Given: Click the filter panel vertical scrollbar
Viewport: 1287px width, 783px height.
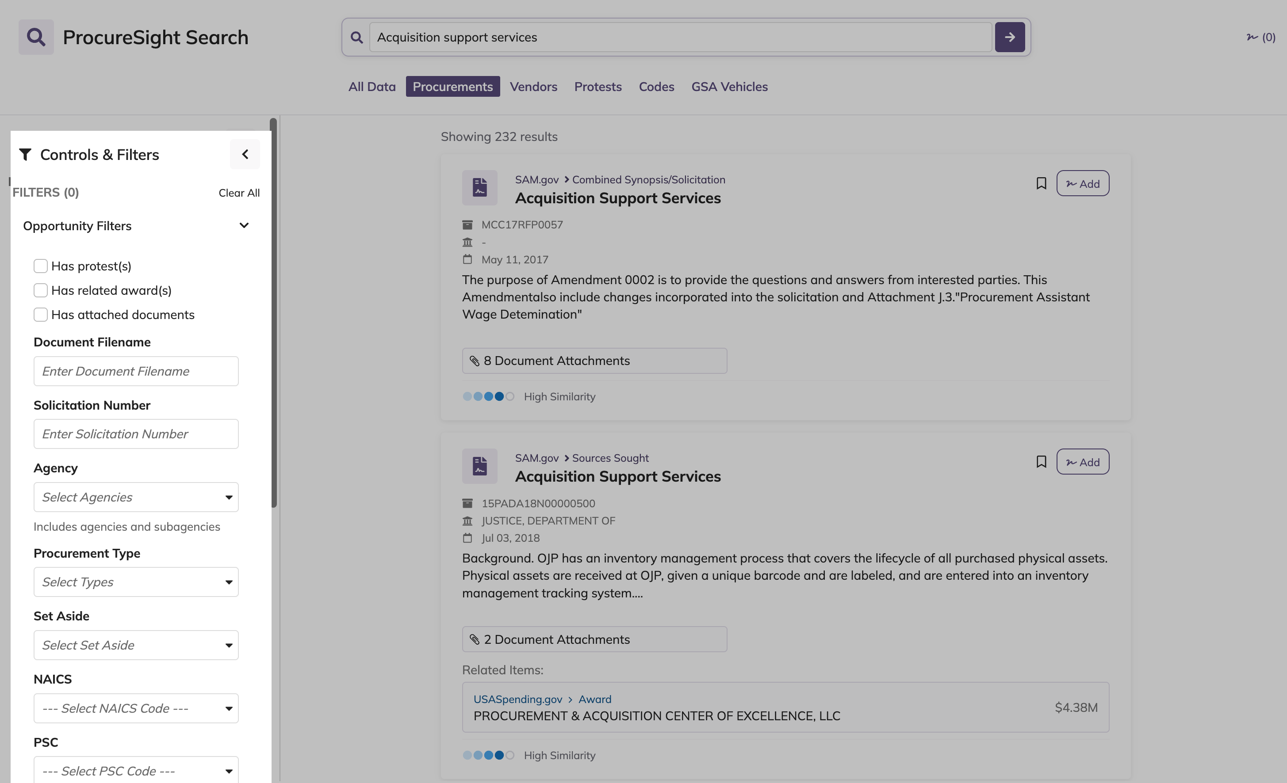Looking at the screenshot, I should (273, 313).
